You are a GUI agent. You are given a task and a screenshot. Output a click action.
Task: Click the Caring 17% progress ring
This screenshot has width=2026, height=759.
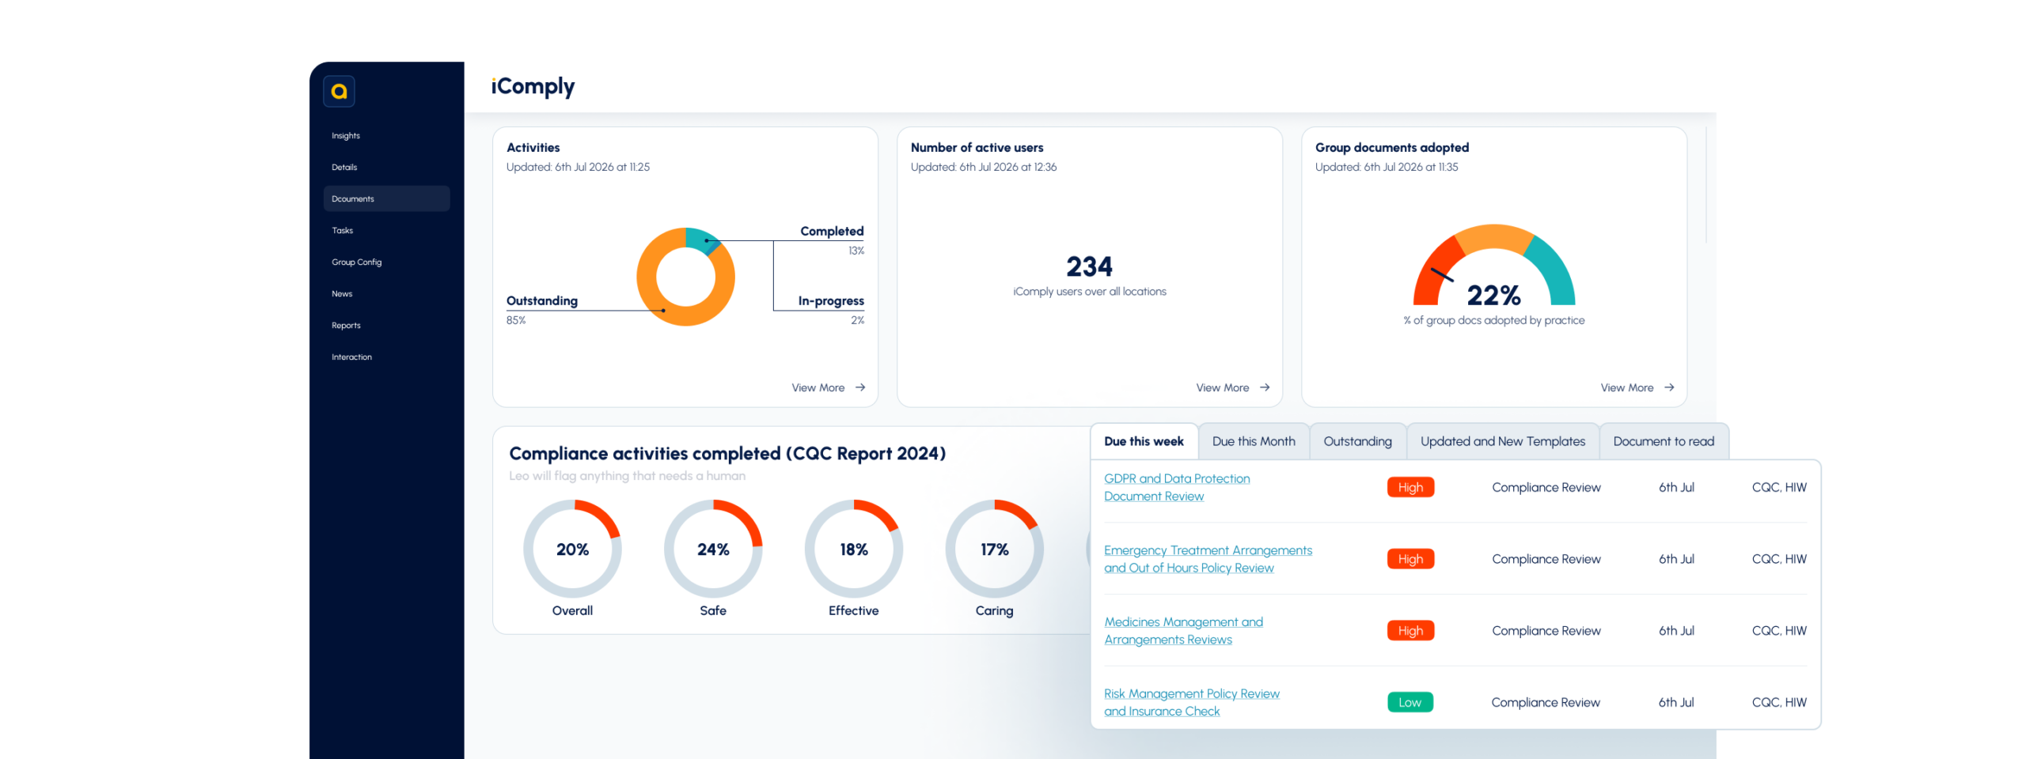(x=995, y=549)
